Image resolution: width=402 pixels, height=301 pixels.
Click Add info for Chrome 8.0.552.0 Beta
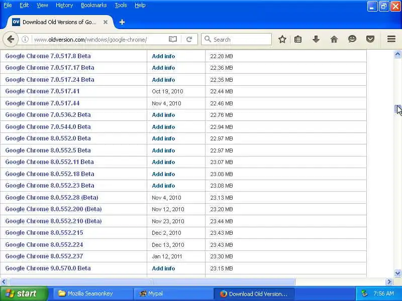pyautogui.click(x=163, y=138)
